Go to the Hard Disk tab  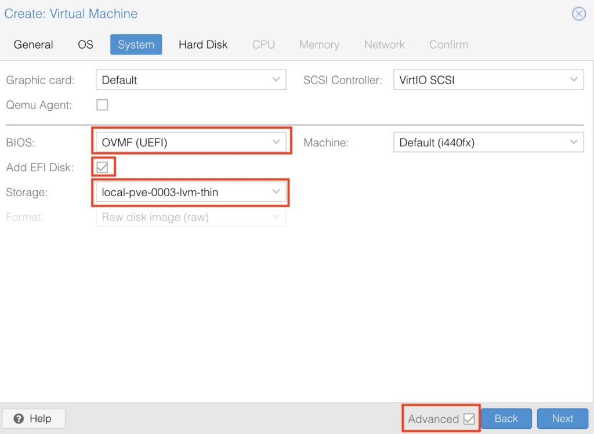click(203, 45)
